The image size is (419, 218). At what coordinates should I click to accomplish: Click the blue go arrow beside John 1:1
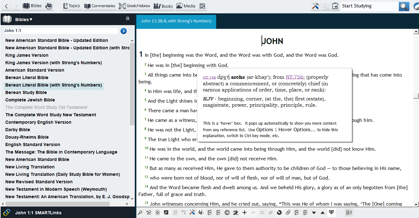point(124,31)
